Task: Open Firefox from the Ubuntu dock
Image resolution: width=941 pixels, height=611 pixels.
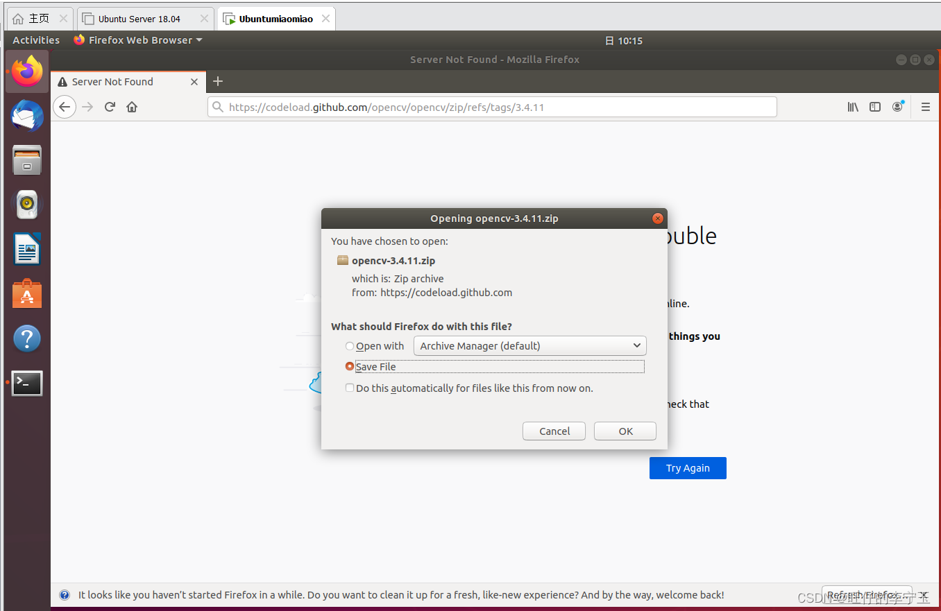Action: pos(27,71)
